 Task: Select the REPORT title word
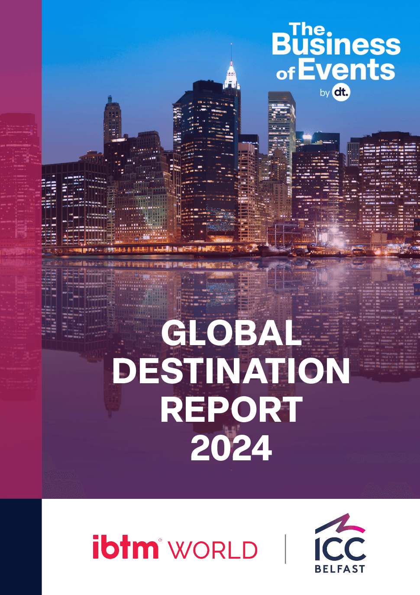click(x=231, y=409)
